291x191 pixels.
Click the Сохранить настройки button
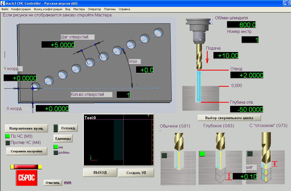(x=27, y=151)
